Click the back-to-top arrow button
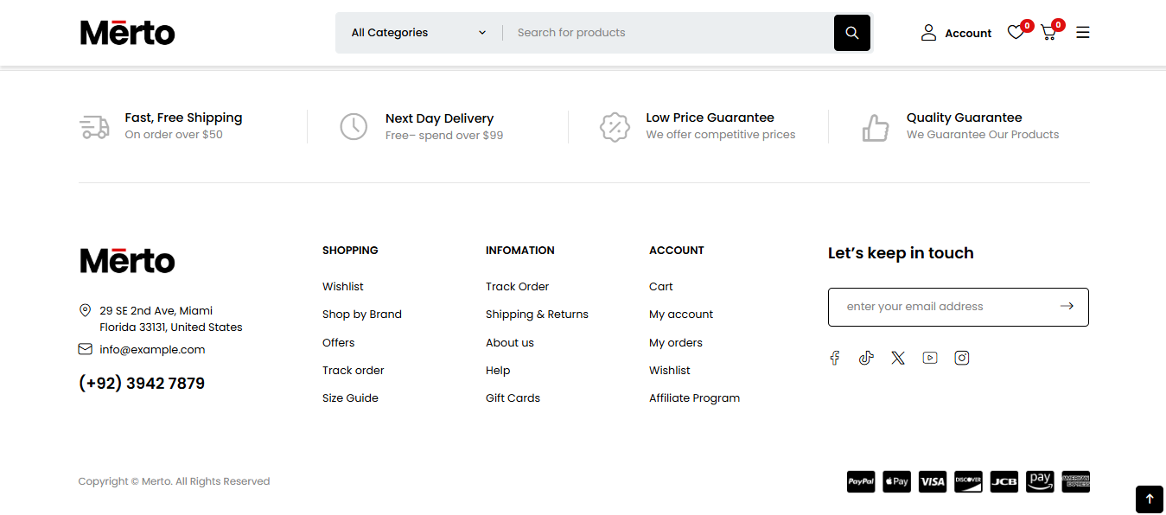The image size is (1166, 515). [x=1150, y=499]
